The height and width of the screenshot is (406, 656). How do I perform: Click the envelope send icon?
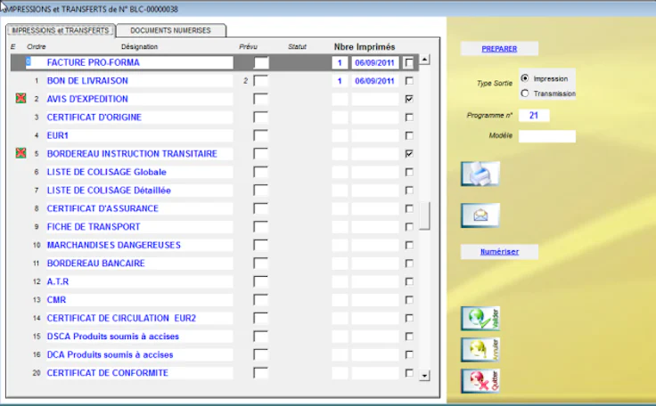pos(480,215)
